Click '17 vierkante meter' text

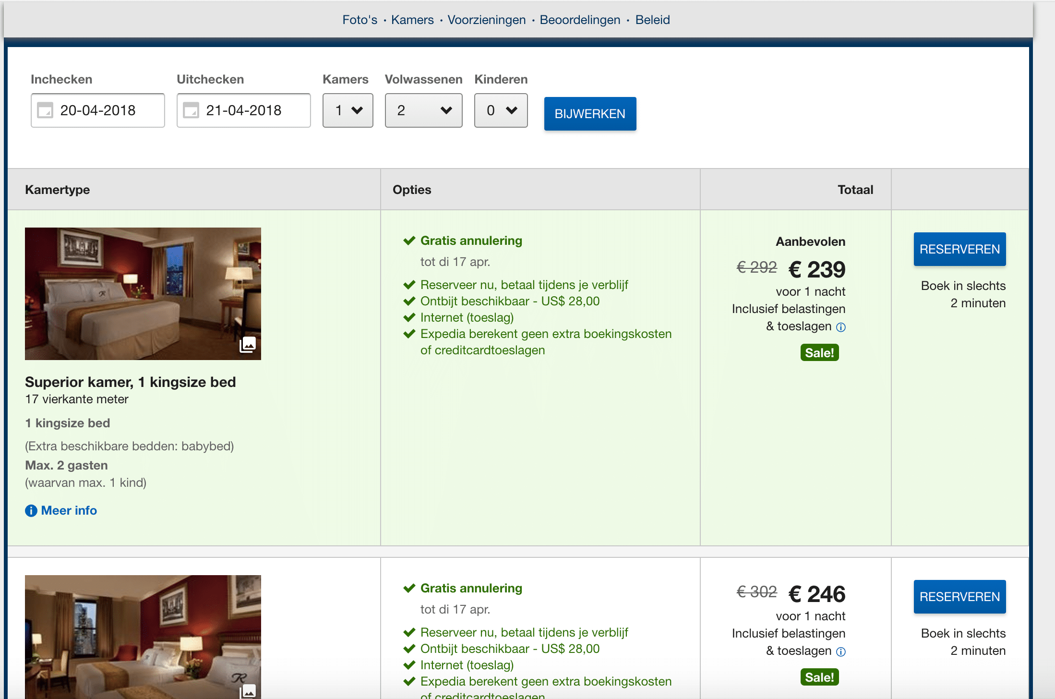click(x=77, y=399)
